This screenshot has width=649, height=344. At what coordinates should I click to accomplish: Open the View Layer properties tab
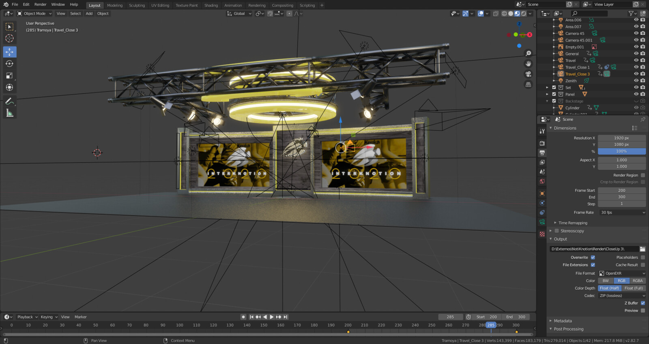[542, 162]
